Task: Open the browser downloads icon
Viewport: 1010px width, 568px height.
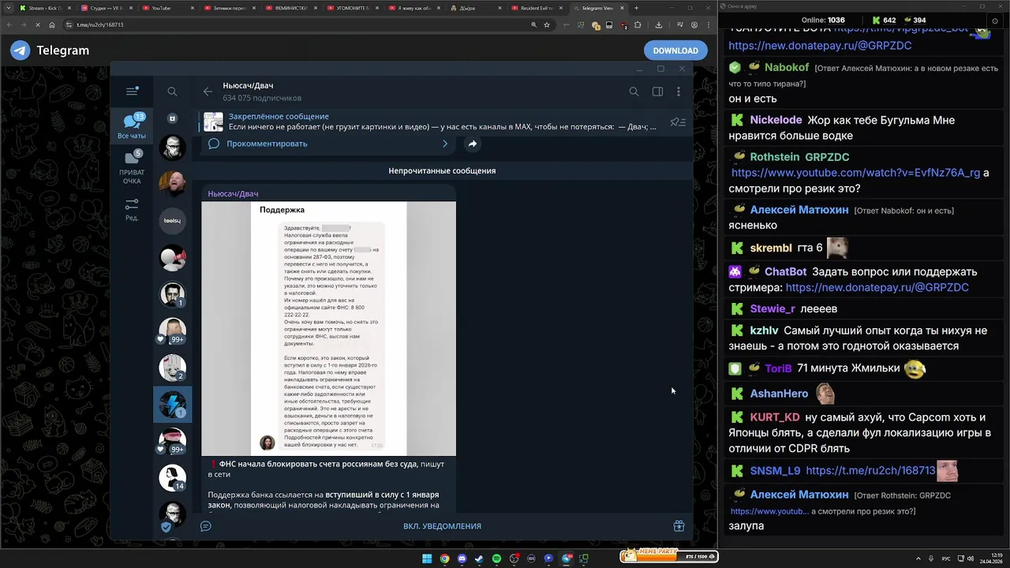Action: (659, 24)
